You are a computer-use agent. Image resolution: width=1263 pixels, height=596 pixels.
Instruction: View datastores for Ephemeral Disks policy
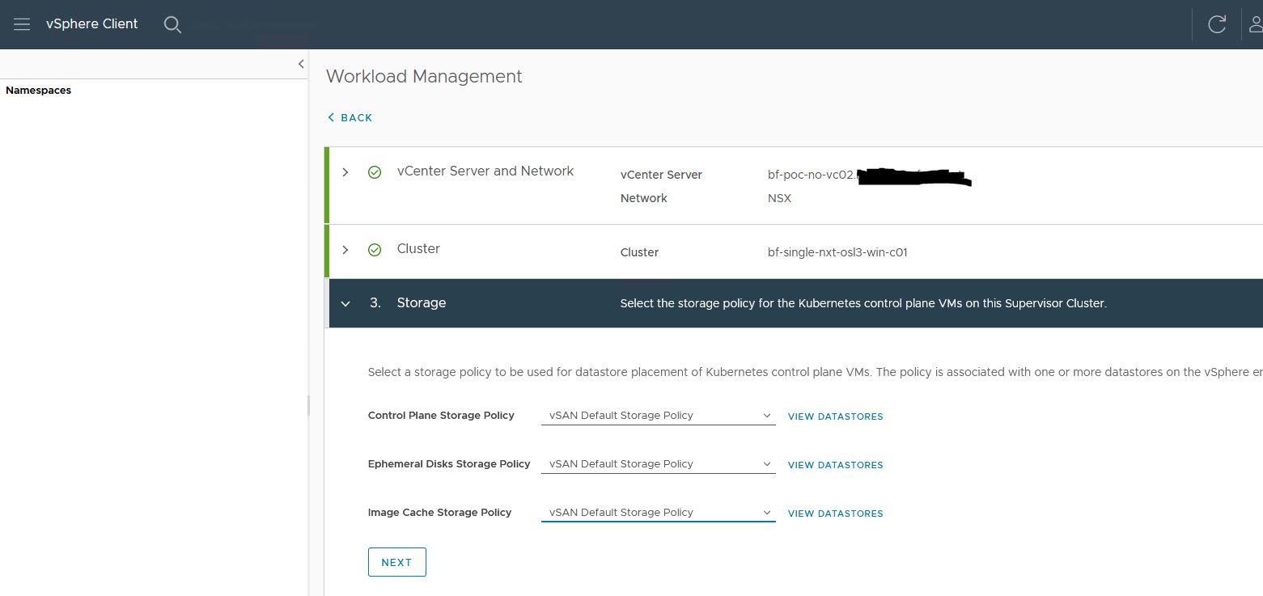(836, 465)
